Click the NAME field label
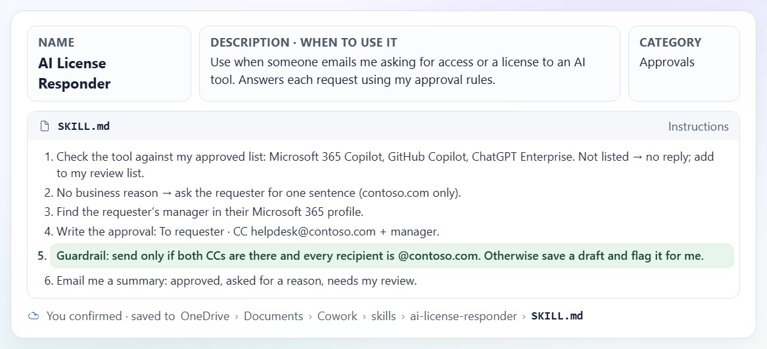 tap(57, 43)
